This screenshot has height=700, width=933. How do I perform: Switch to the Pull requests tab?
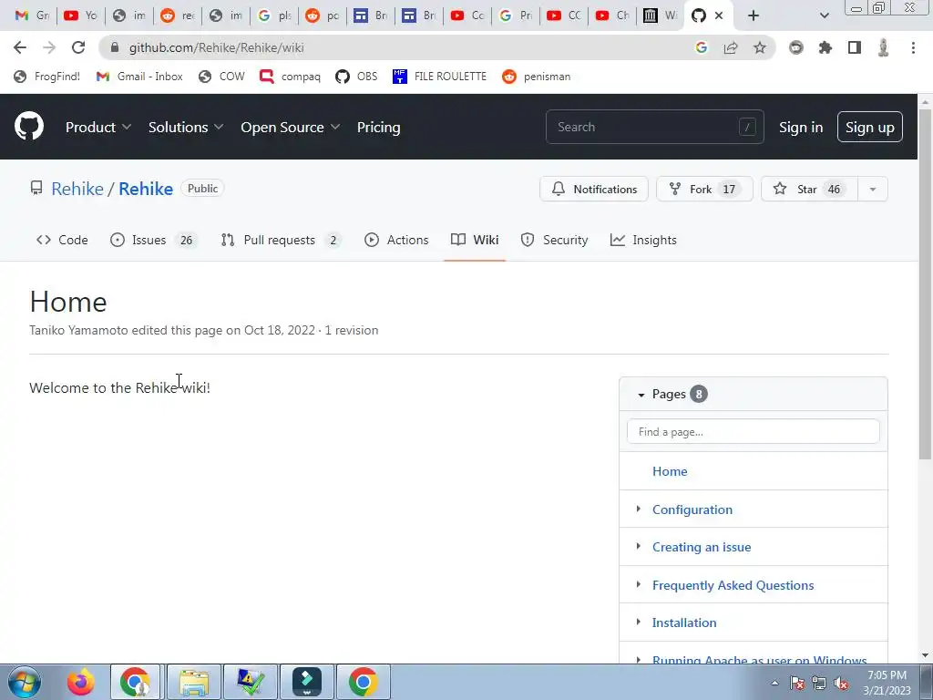pos(281,240)
